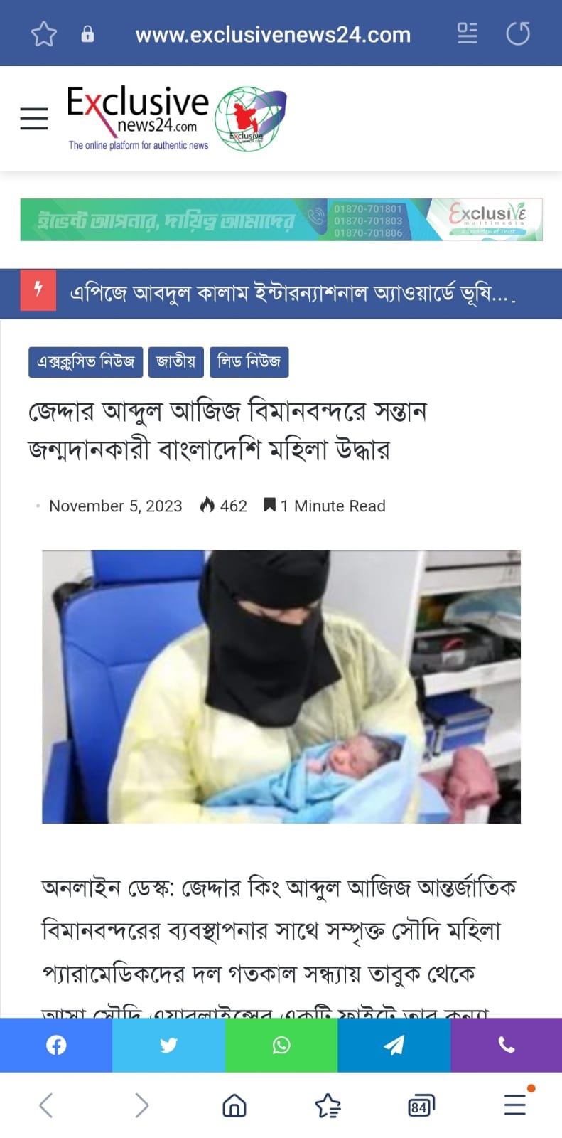Share article via Telegram
The width and height of the screenshot is (562, 1138).
[x=394, y=1045]
